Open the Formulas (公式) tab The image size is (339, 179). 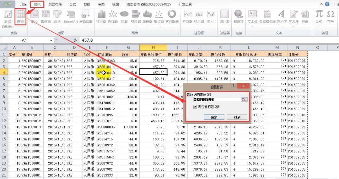tap(73, 4)
